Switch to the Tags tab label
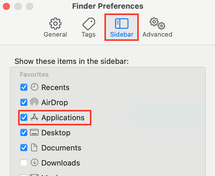This screenshot has height=176, width=215. pyautogui.click(x=88, y=34)
